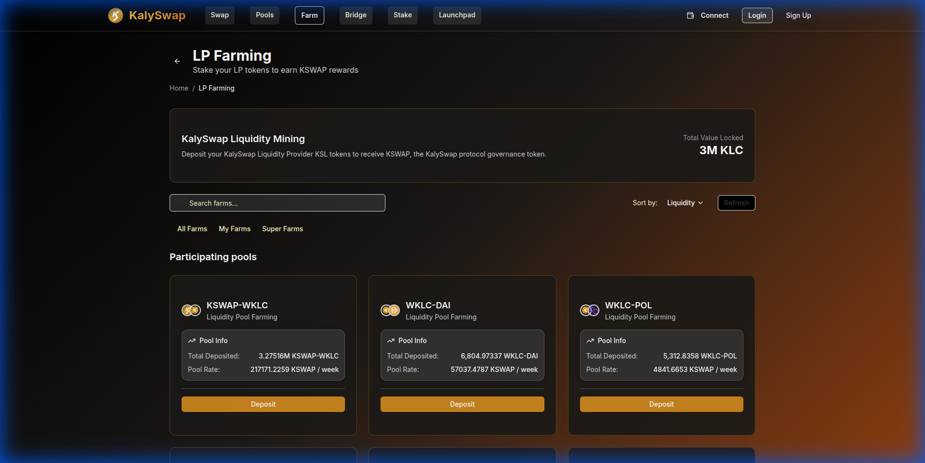Viewport: 925px width, 463px height.
Task: Click the chart icon in KSWAP-WKLC Pool Info
Action: click(x=192, y=341)
